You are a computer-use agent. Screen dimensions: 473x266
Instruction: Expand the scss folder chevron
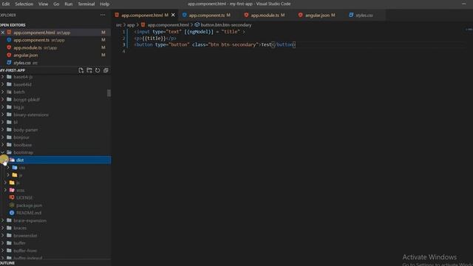(x=5, y=190)
